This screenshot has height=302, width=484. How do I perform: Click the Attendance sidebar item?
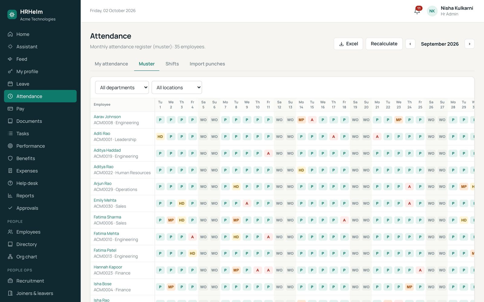coord(40,96)
